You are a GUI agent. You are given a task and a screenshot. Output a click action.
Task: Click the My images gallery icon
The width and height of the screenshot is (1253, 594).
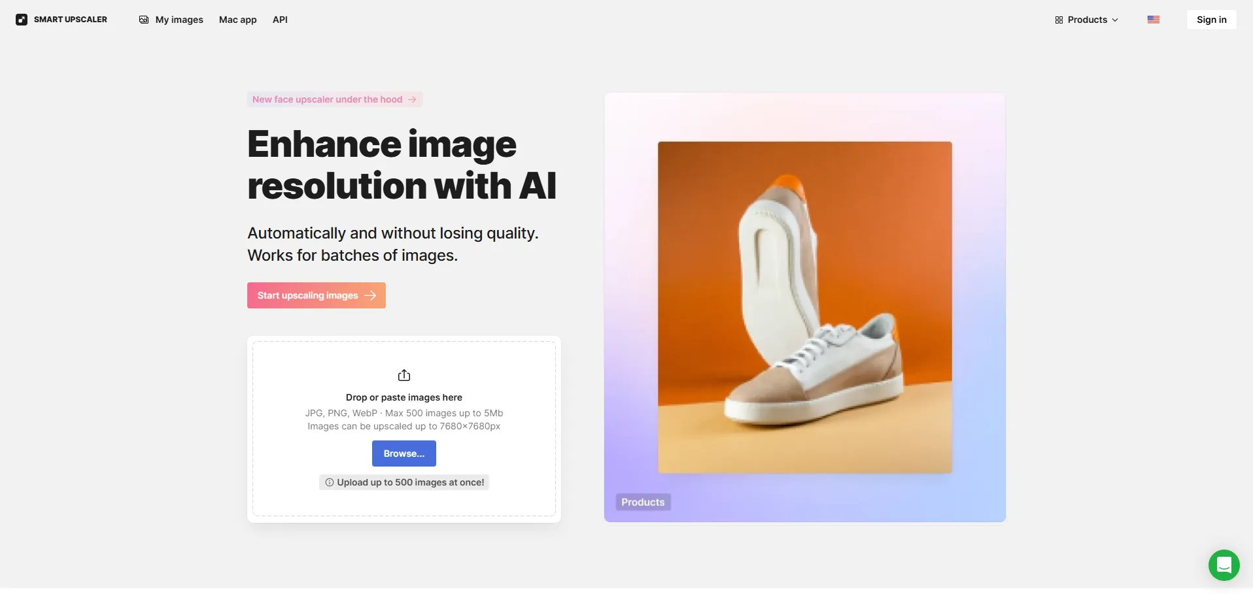[144, 20]
